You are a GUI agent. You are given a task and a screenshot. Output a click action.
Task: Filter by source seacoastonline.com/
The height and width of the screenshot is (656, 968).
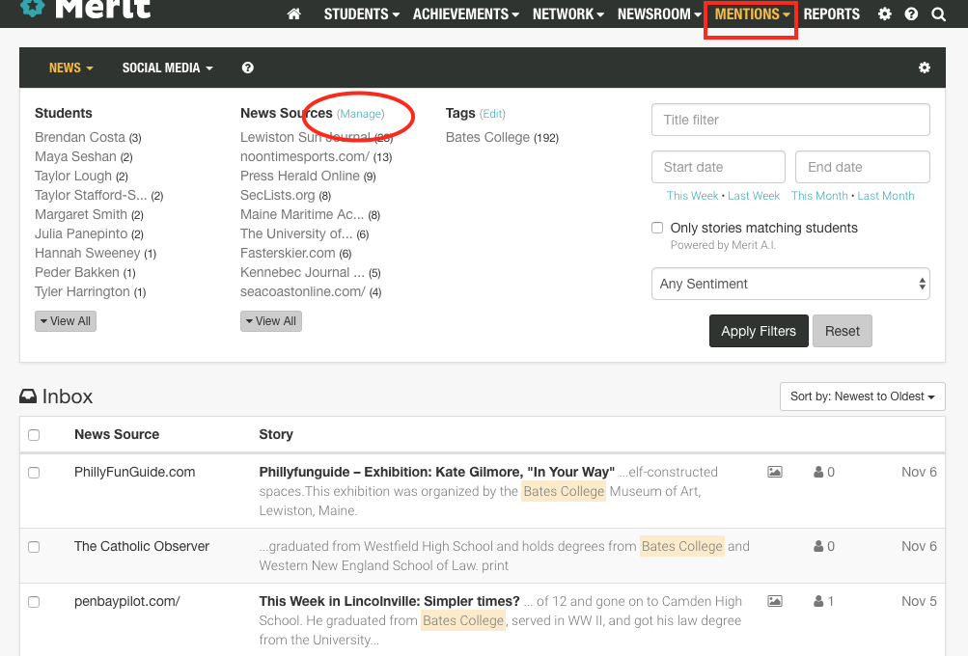tap(303, 291)
